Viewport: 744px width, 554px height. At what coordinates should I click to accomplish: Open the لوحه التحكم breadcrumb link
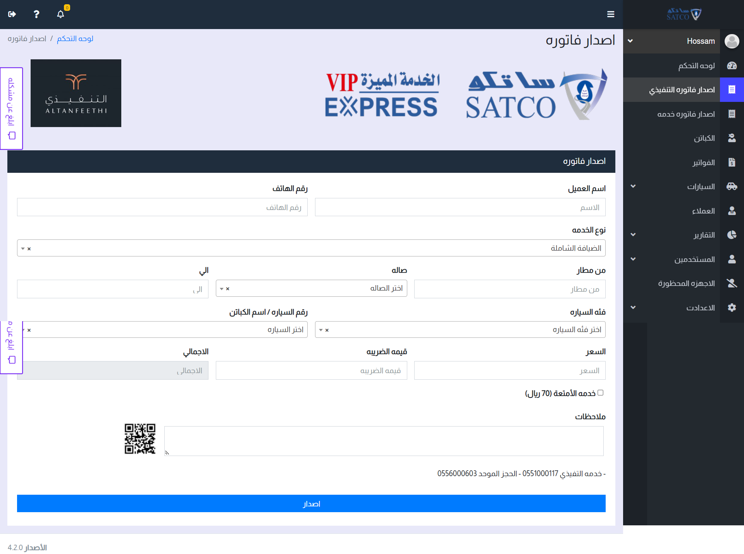[75, 38]
